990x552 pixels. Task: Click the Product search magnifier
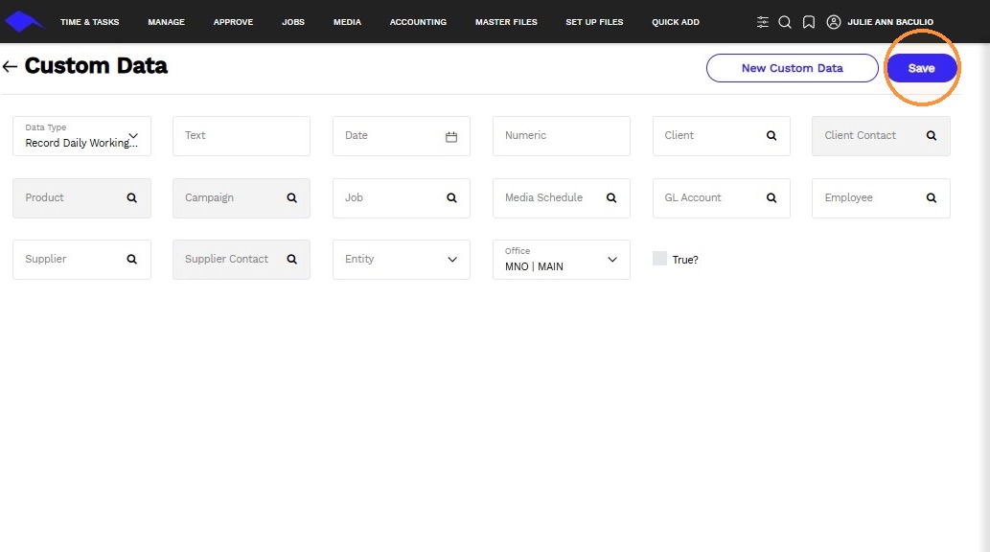coord(132,197)
